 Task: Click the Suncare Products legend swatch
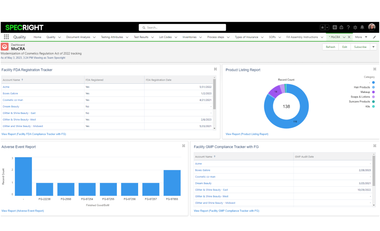coord(374,101)
